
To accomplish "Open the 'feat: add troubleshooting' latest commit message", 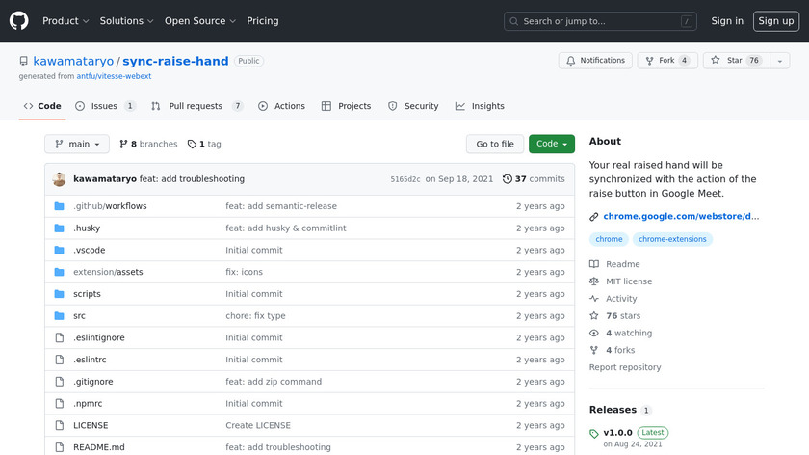I will [192, 178].
